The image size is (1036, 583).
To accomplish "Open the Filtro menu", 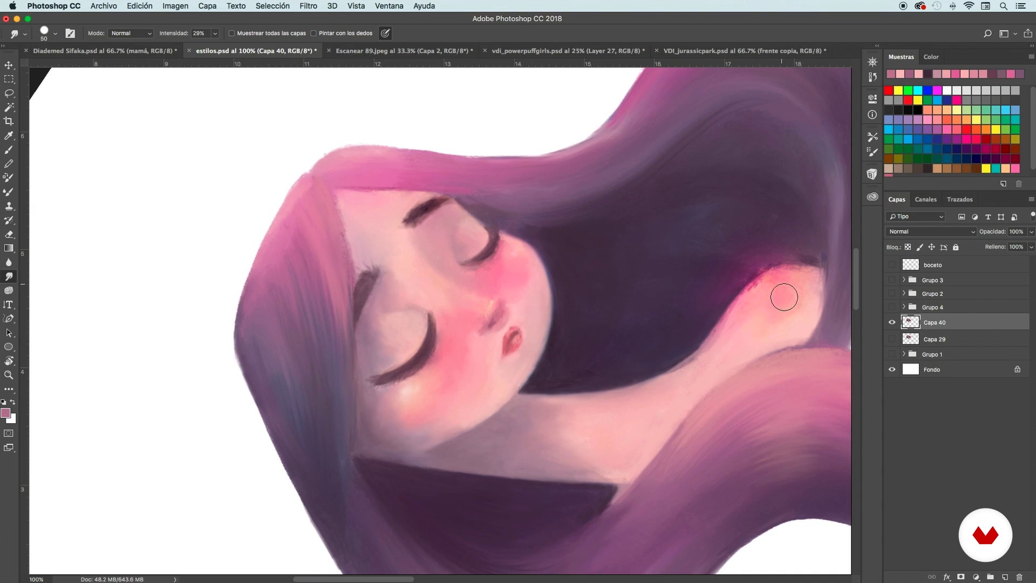I will [x=308, y=6].
